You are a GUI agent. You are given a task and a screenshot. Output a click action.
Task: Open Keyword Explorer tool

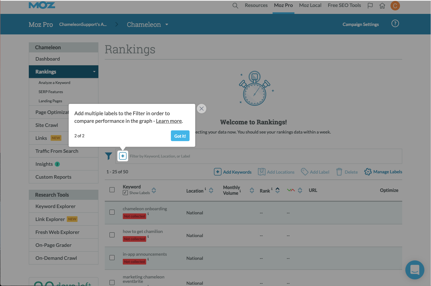pos(64,206)
